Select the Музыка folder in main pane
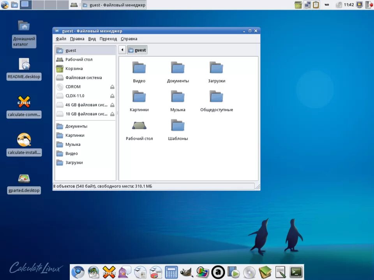374x280 pixels. click(x=178, y=101)
